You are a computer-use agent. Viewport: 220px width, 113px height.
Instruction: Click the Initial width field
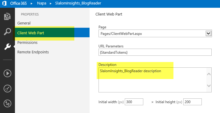pyautogui.click(x=134, y=102)
